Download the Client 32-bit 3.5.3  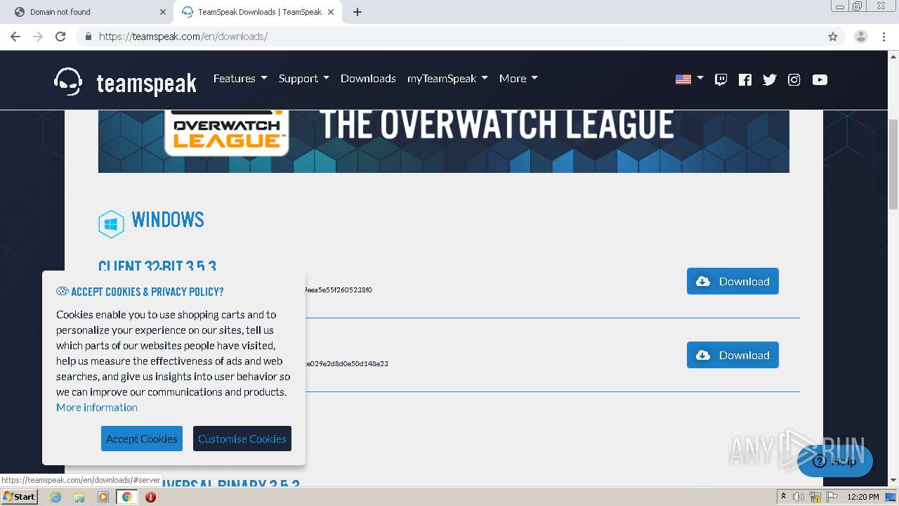pos(733,281)
